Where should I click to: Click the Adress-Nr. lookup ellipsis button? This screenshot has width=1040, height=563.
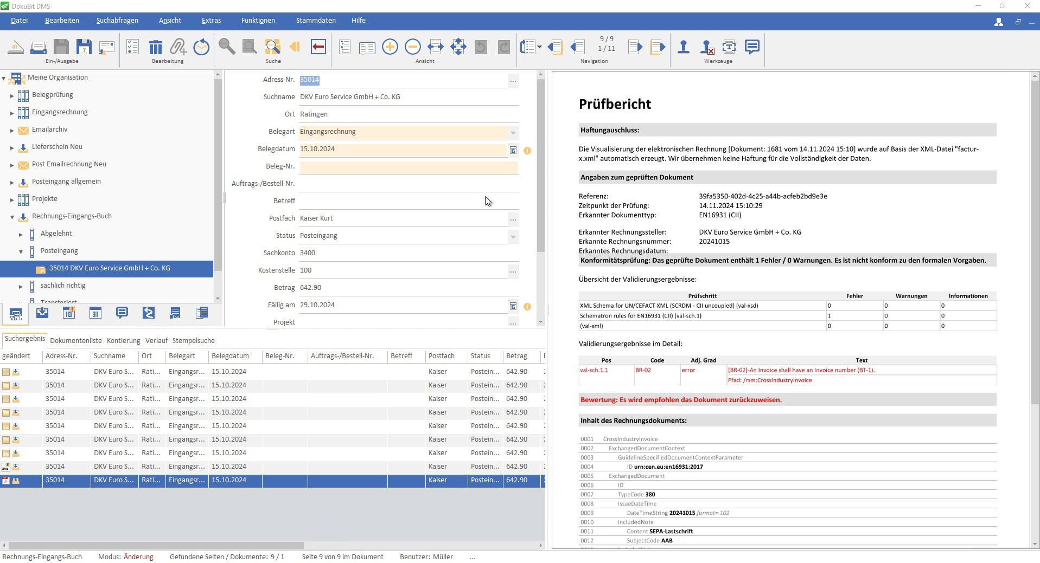pyautogui.click(x=513, y=81)
